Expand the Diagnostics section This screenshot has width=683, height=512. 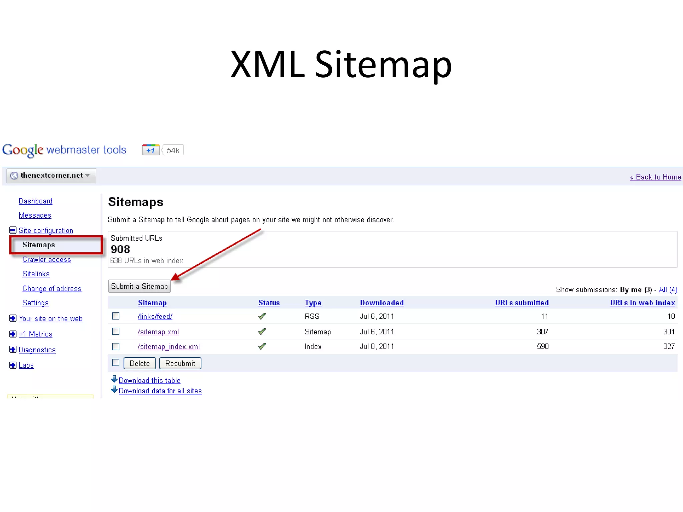(13, 349)
